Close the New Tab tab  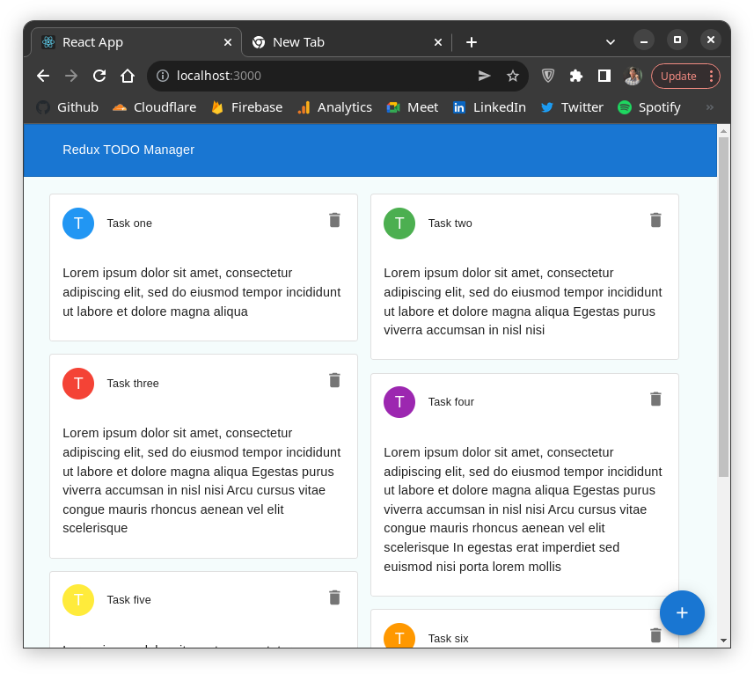(x=437, y=42)
